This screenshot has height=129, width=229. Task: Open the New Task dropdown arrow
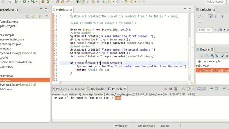pos(204,16)
